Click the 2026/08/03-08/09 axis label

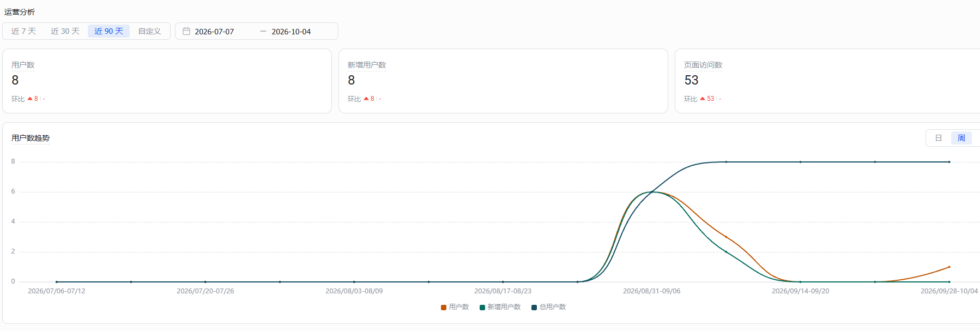354,291
